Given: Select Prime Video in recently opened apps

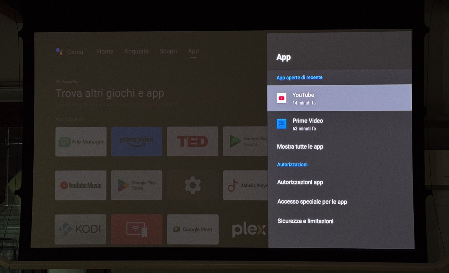Looking at the screenshot, I should pyautogui.click(x=340, y=124).
